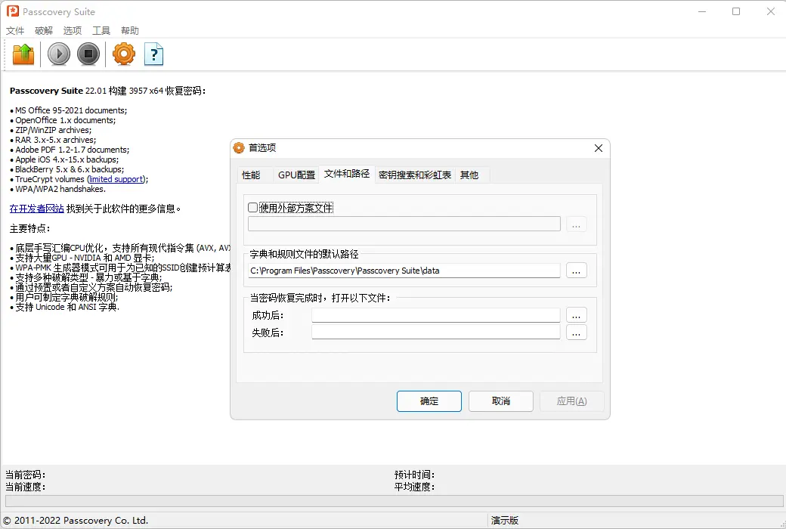786x529 pixels.
Task: Minimize the Passcovery Suite window
Action: (x=702, y=11)
